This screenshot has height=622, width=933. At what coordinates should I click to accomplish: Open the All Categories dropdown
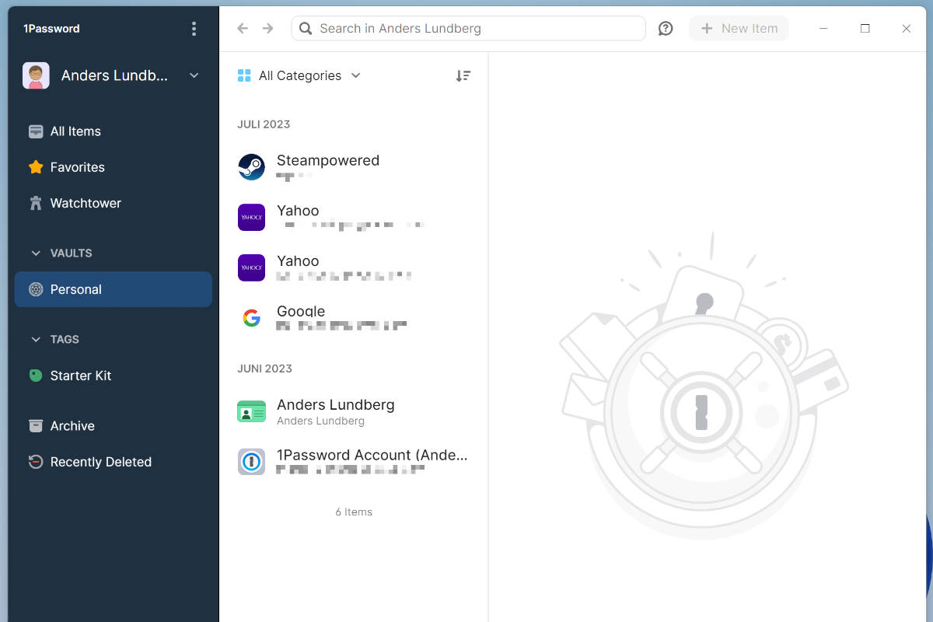point(299,75)
